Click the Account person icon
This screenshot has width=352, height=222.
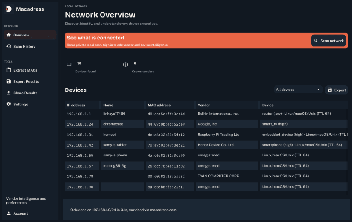[x=9, y=213]
